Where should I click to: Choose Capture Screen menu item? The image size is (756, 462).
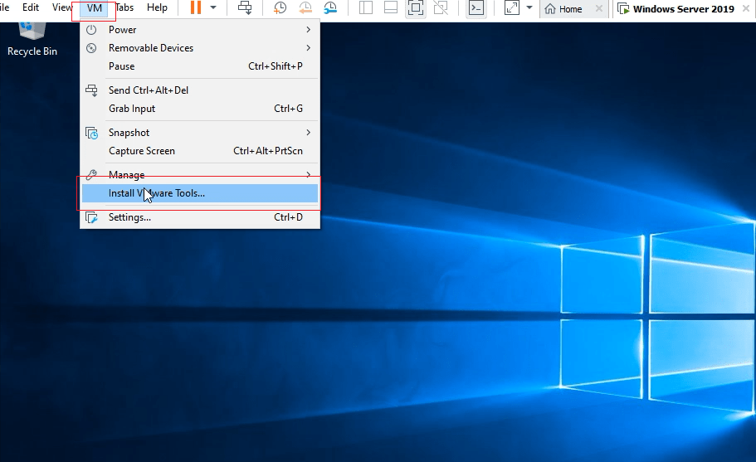(x=200, y=151)
